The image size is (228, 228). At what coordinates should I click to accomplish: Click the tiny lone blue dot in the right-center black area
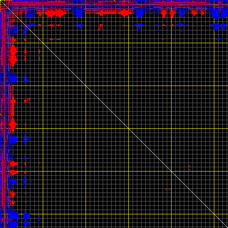click(x=172, y=101)
